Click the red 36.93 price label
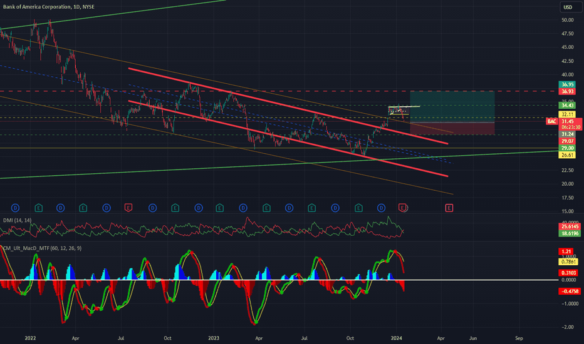Image resolution: width=584 pixels, height=344 pixels. point(567,91)
